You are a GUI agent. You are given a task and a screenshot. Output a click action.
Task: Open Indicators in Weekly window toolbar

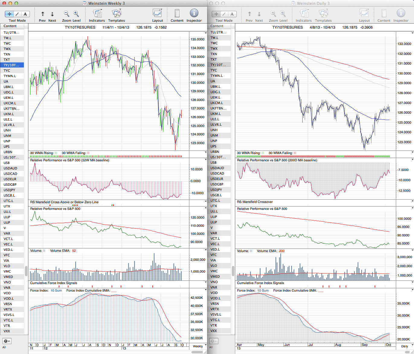pos(97,14)
